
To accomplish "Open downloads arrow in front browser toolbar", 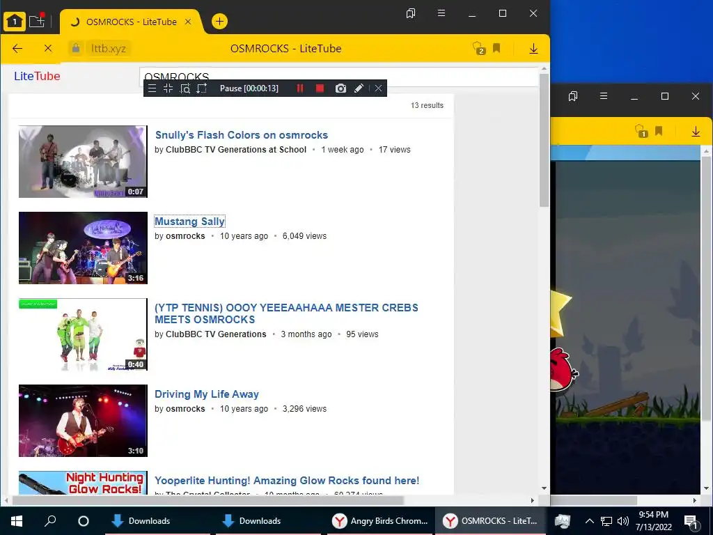I will [533, 48].
